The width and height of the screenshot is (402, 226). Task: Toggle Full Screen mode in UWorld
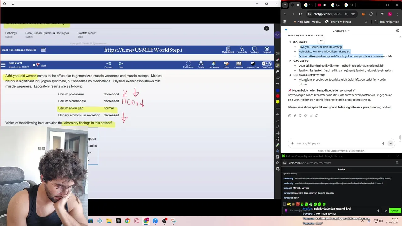coord(188,65)
